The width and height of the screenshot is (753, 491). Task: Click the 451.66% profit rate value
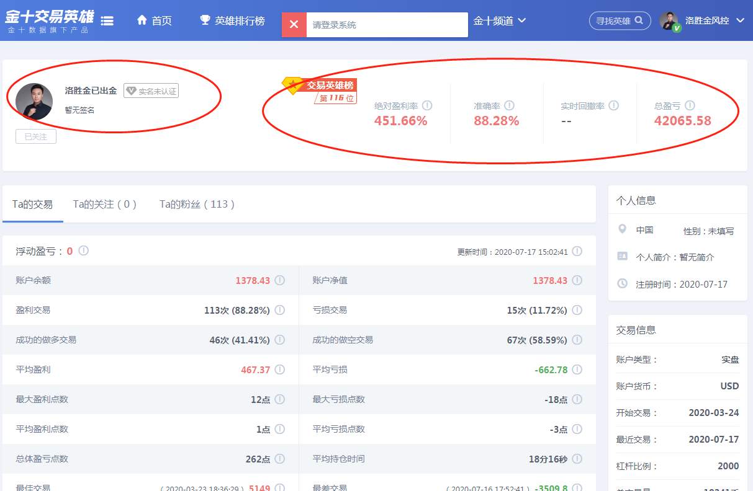[x=401, y=121]
